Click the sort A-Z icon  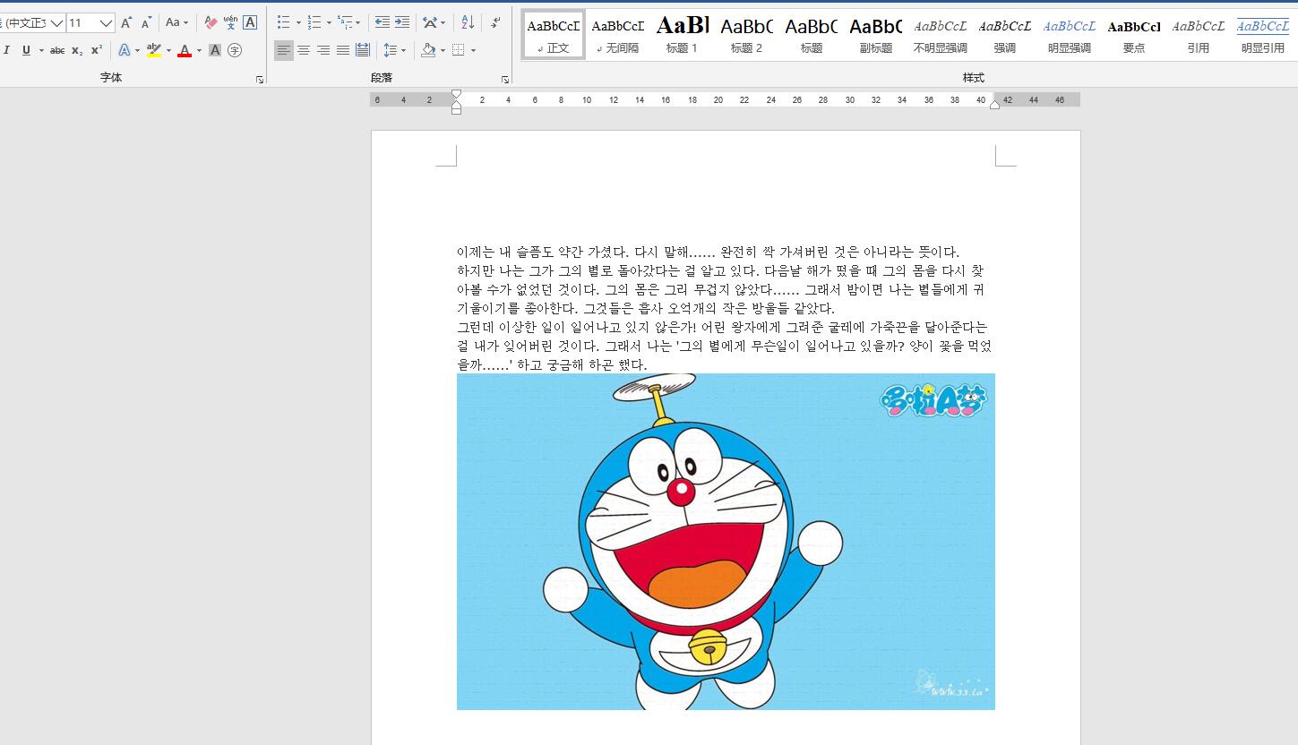pos(468,22)
